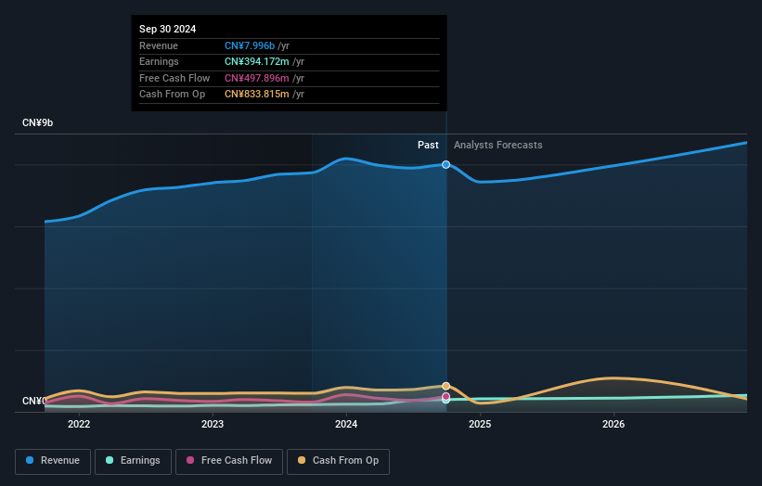Click the pink Free Cash Flow data point
The image size is (762, 486).
point(446,396)
